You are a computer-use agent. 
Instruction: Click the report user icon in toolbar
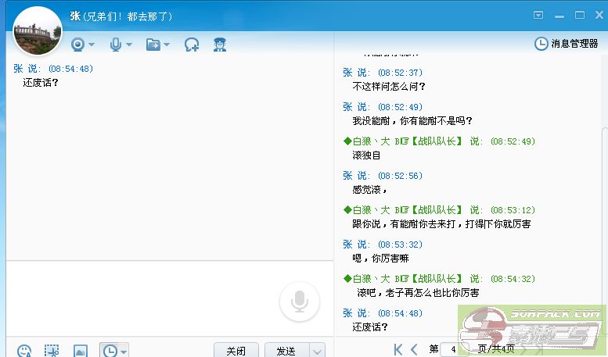click(x=220, y=45)
